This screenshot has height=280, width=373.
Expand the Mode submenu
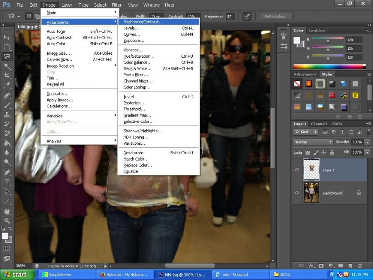(80, 12)
